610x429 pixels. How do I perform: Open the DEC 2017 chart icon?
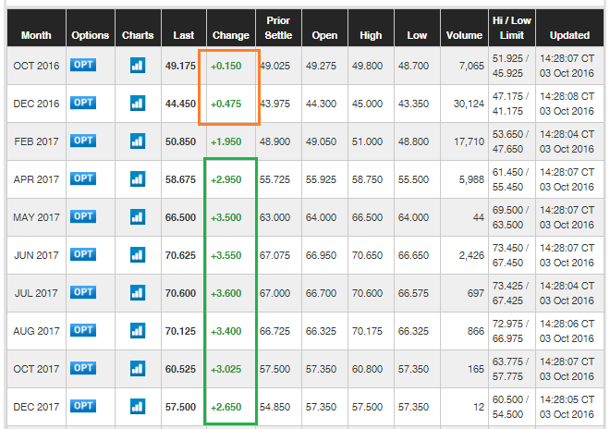pos(137,406)
